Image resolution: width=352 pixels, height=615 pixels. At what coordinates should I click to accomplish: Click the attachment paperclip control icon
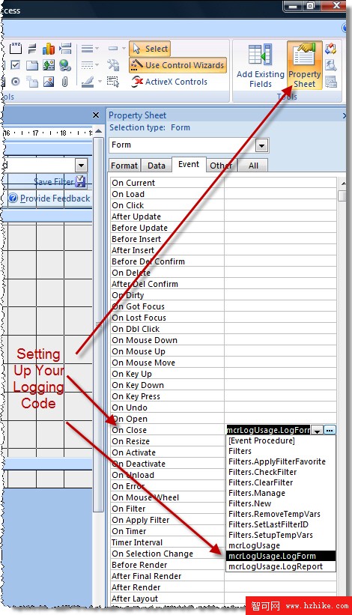65,82
